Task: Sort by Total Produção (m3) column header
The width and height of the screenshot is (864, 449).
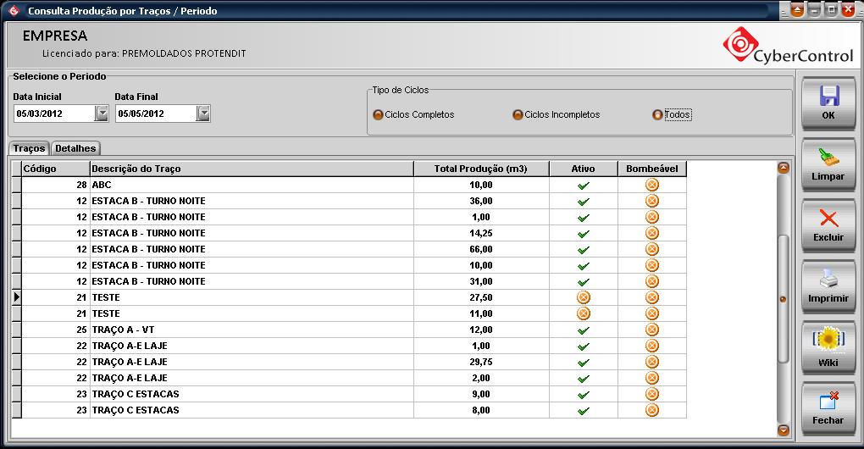Action: pyautogui.click(x=480, y=169)
